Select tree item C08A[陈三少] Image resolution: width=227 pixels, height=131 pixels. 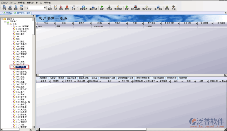(x=21, y=31)
